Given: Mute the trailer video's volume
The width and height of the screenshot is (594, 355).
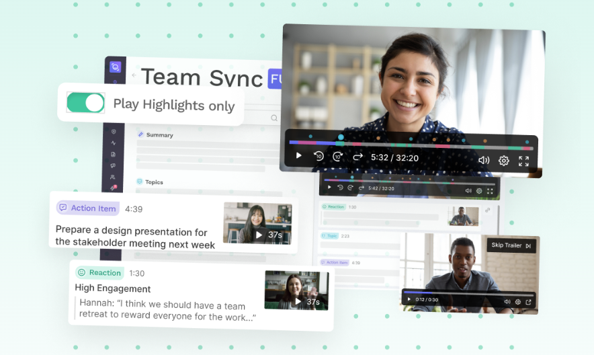Looking at the screenshot, I should 507,302.
